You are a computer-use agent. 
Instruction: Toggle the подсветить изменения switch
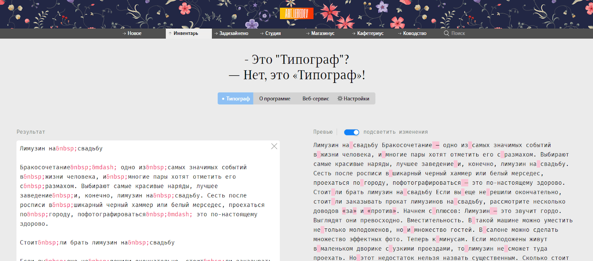point(351,132)
